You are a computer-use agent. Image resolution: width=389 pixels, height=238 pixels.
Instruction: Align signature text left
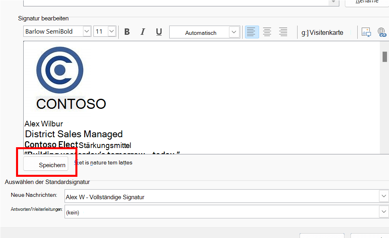tap(252, 32)
